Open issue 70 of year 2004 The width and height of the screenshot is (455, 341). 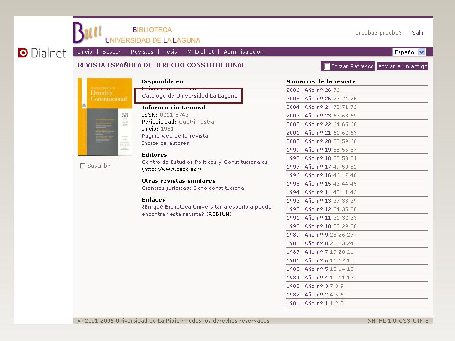[337, 108]
